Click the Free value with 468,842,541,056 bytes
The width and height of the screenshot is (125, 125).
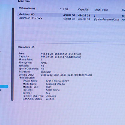point(61,54)
